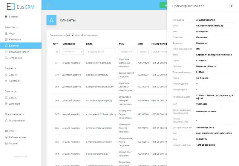Click the Хостинг icon
The image size is (239, 166).
[x=6, y=143]
